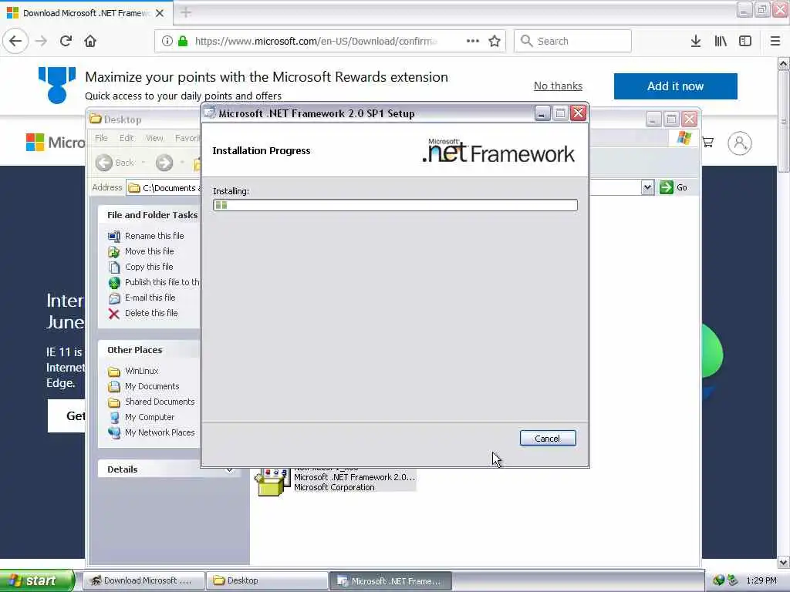Open page actions three-dots menu
Image resolution: width=790 pixels, height=592 pixels.
click(473, 41)
